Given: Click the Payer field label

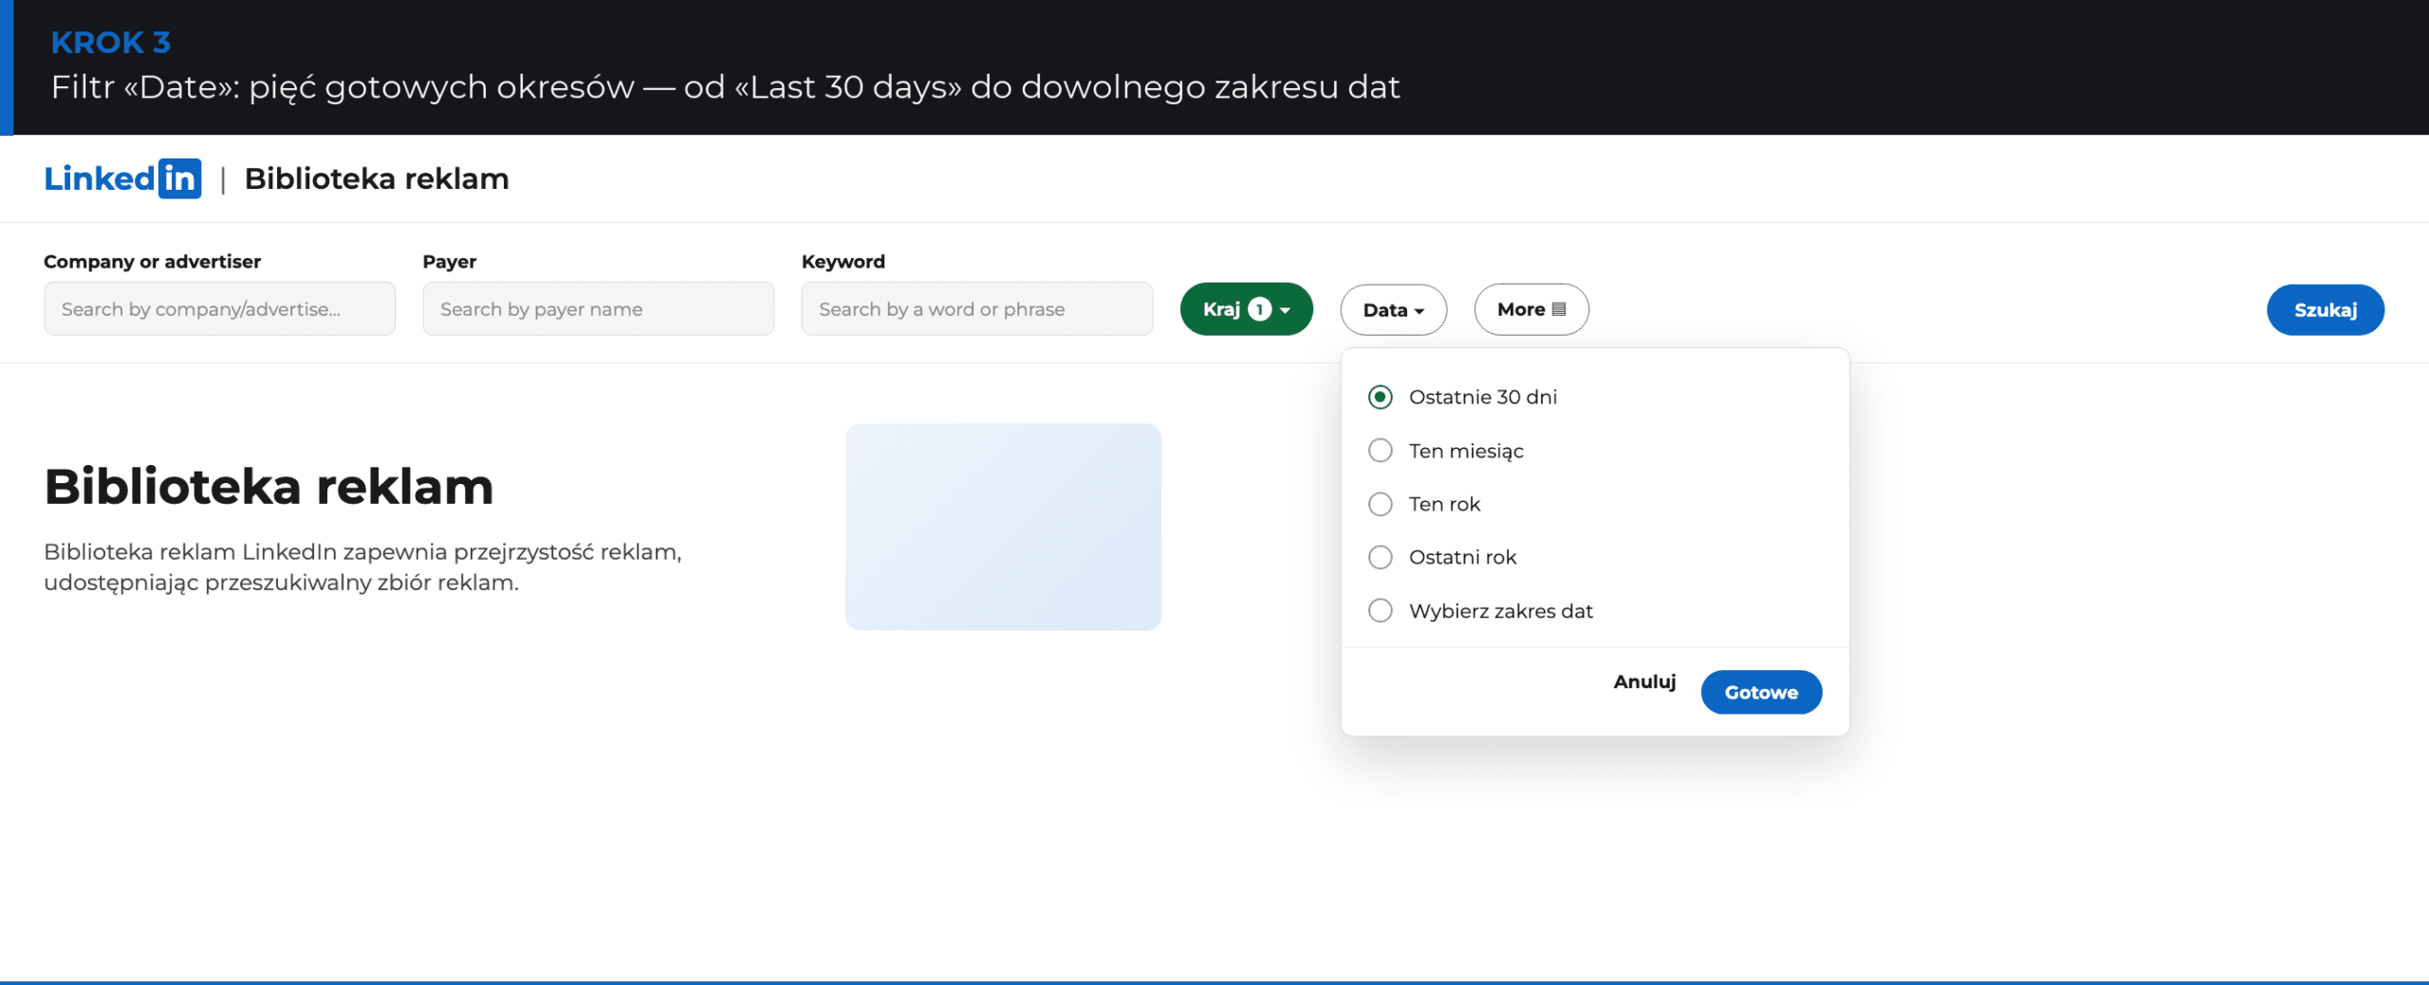Looking at the screenshot, I should coord(450,261).
